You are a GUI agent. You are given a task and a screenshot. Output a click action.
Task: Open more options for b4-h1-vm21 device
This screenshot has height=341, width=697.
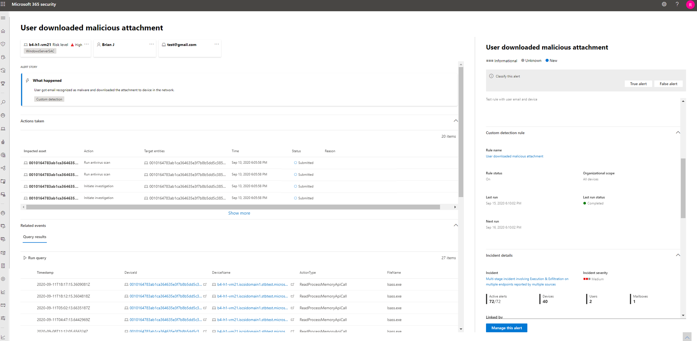pyautogui.click(x=86, y=44)
